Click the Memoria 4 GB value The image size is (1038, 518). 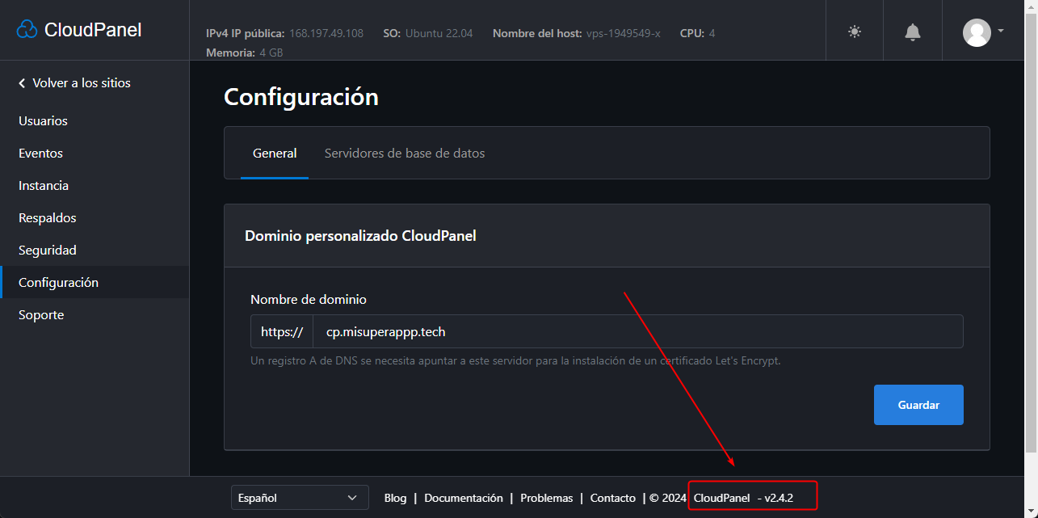coord(271,53)
